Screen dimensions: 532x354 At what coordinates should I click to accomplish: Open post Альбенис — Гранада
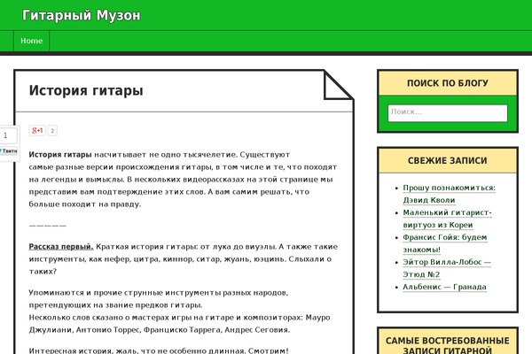pos(444,287)
